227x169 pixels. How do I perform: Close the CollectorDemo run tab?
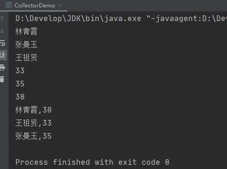tap(60, 6)
